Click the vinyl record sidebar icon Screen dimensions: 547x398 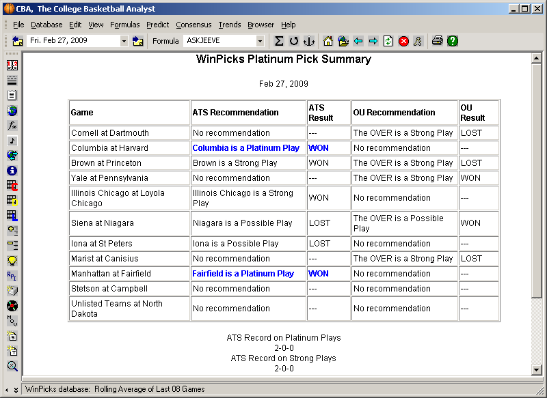pyautogui.click(x=12, y=306)
